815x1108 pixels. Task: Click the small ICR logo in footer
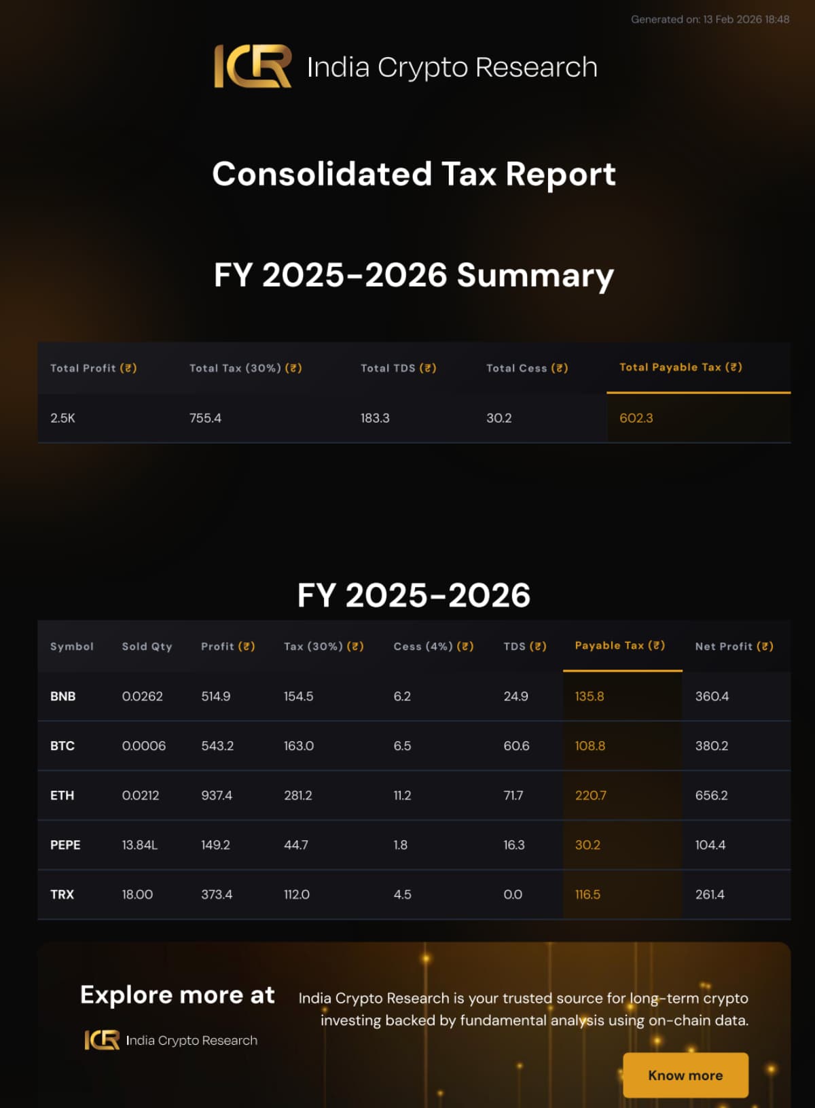click(102, 1040)
